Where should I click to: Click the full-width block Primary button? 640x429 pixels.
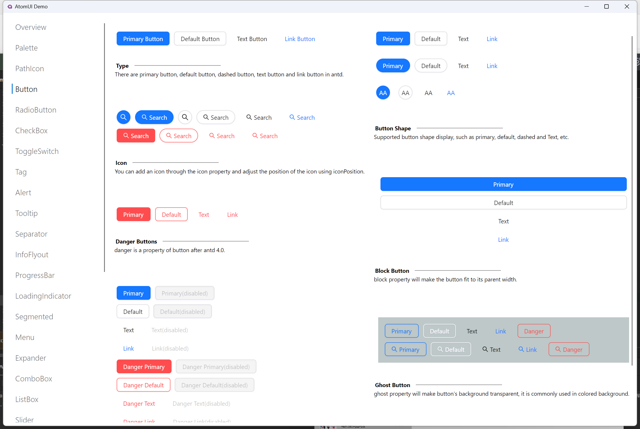point(503,184)
